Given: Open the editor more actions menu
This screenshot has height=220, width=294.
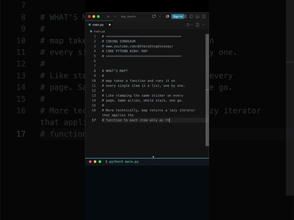Looking at the screenshot, I should pyautogui.click(x=204, y=25).
